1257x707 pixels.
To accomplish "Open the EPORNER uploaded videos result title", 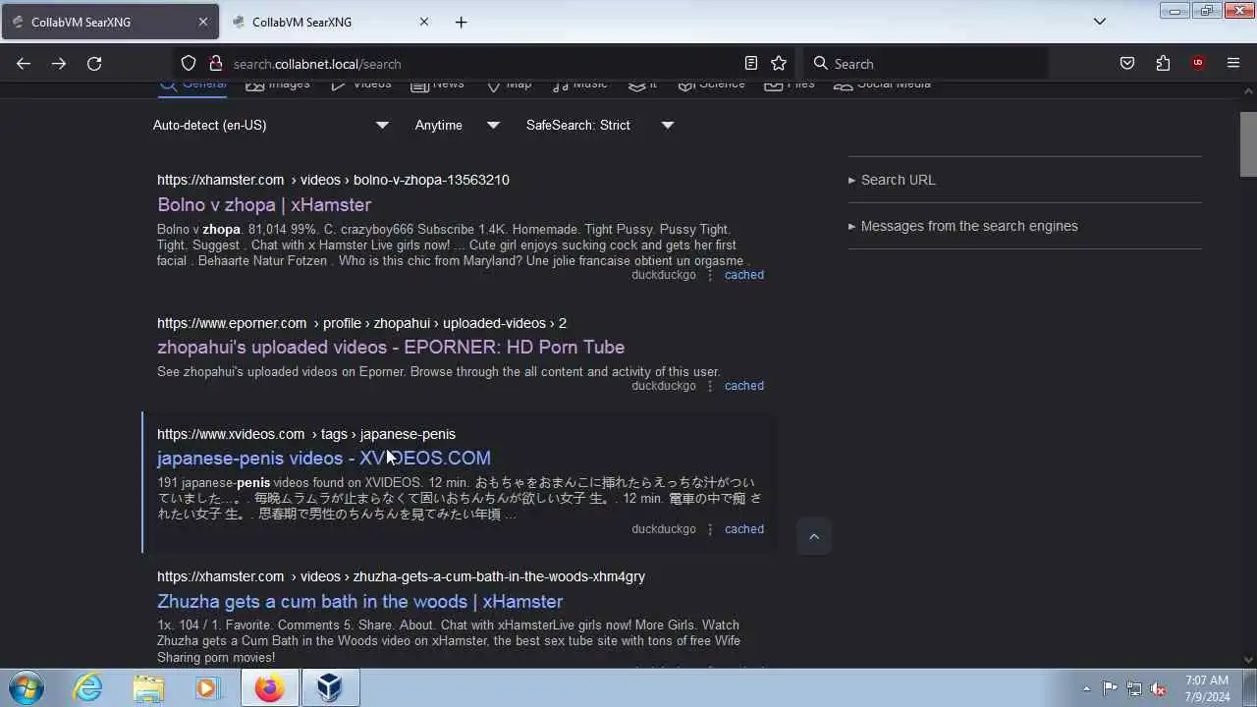I will pyautogui.click(x=391, y=347).
